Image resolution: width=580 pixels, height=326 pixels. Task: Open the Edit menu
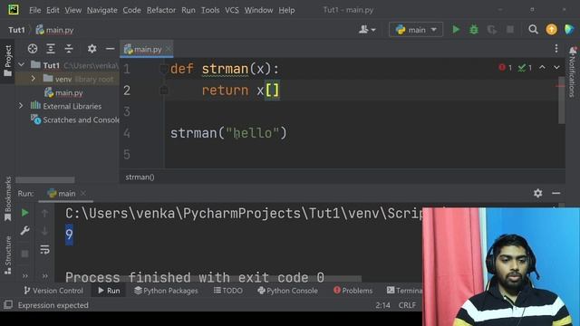[53, 10]
